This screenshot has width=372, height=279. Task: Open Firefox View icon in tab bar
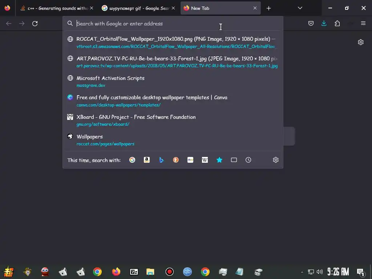coord(7,8)
